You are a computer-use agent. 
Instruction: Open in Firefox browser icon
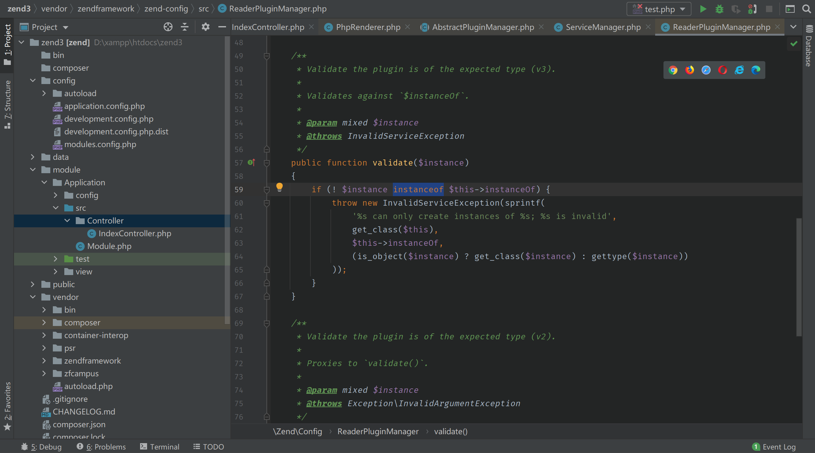pos(690,70)
